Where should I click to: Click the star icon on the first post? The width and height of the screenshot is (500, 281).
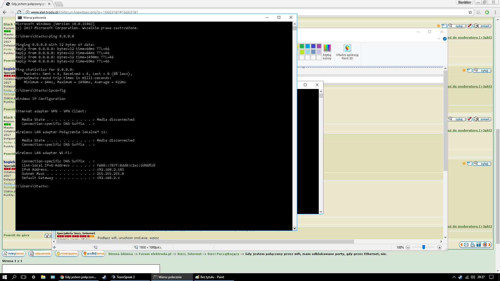click(x=439, y=25)
